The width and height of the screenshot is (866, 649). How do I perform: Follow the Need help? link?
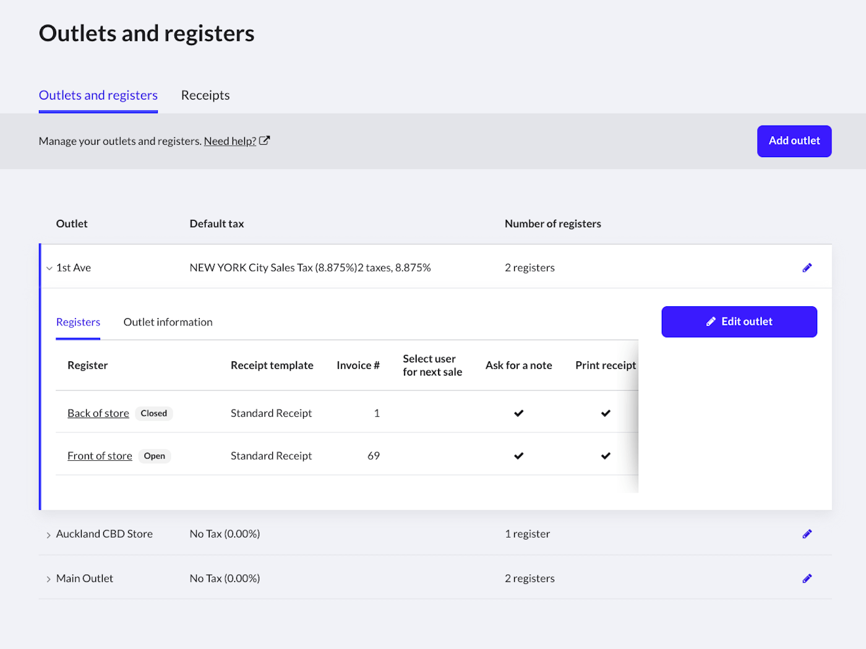pos(229,141)
